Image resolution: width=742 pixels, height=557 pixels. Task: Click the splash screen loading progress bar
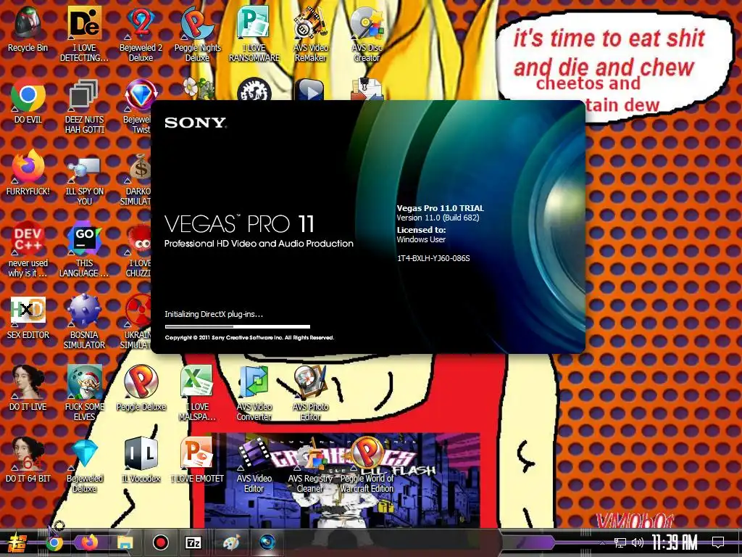238,326
